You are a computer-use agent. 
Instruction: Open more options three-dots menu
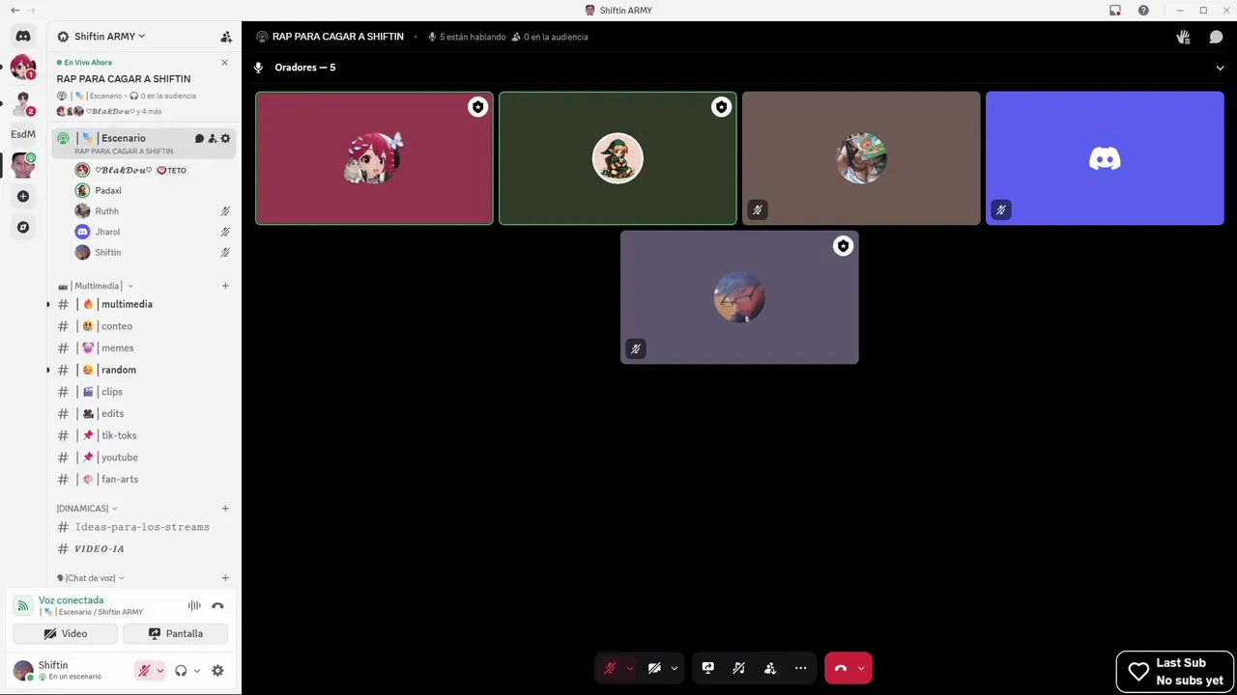(800, 668)
